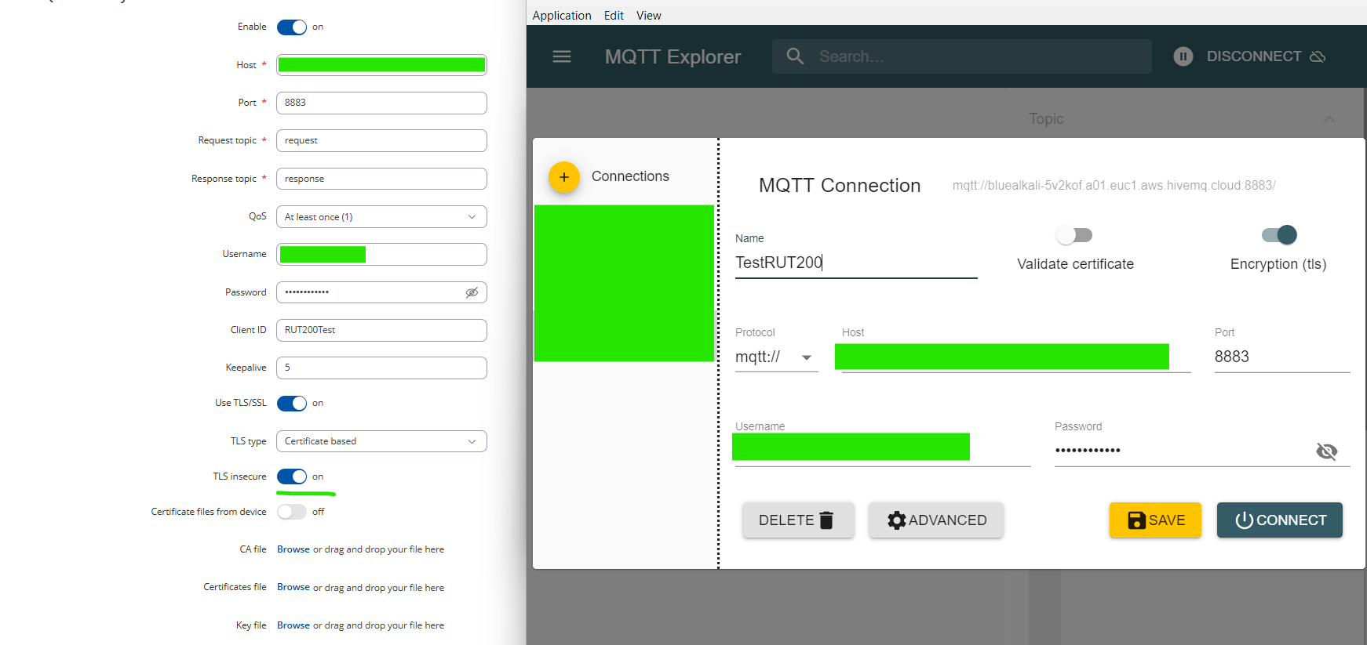The height and width of the screenshot is (645, 1367).
Task: Click the cloud-off icon next to Disconnect
Action: click(1318, 56)
